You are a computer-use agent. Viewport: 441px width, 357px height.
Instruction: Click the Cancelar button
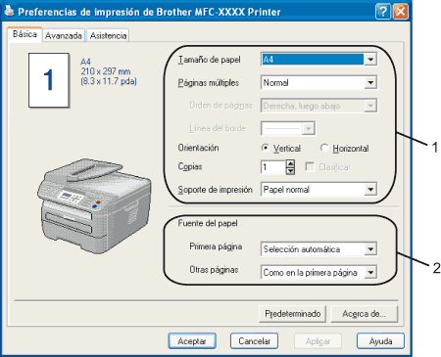click(254, 341)
